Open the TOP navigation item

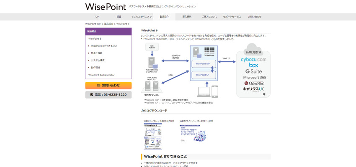point(96,17)
